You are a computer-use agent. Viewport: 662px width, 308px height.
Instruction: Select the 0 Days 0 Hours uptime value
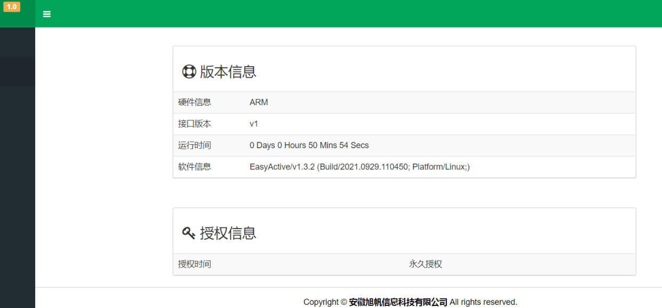pos(309,145)
